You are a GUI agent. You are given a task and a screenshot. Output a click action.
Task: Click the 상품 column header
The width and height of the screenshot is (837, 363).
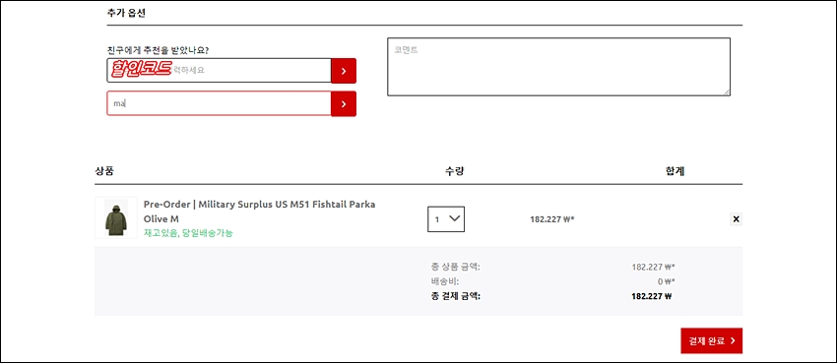[x=103, y=171]
